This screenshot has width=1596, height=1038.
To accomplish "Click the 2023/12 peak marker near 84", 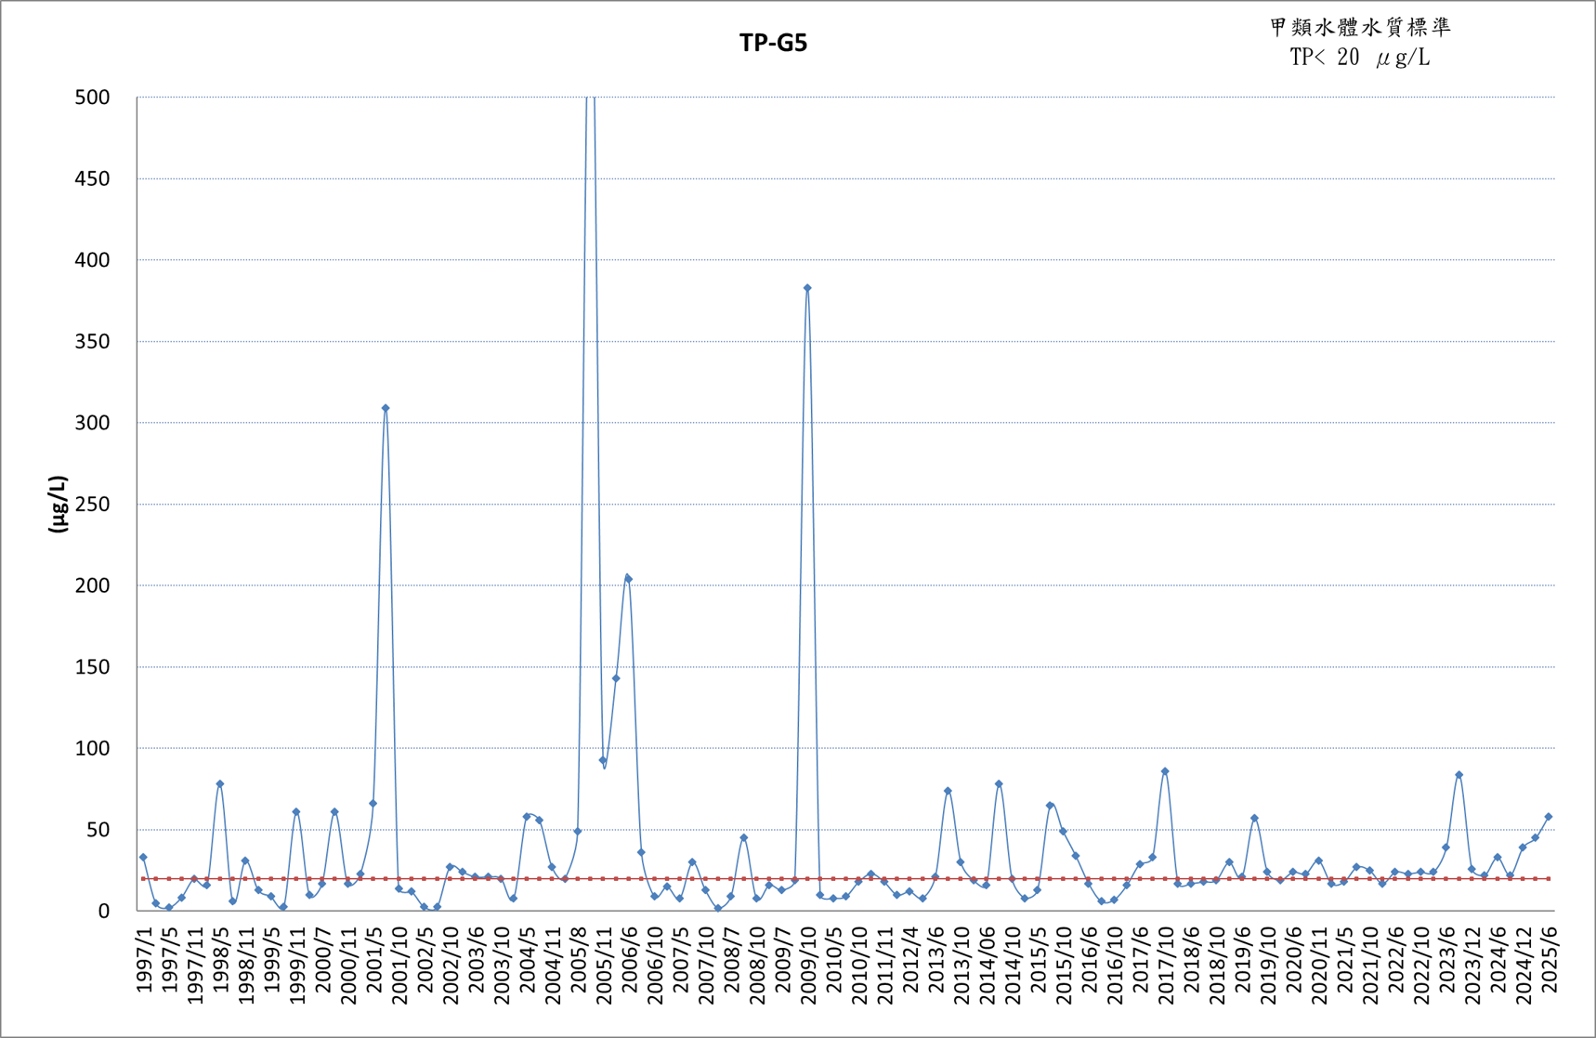I will coord(1459,775).
